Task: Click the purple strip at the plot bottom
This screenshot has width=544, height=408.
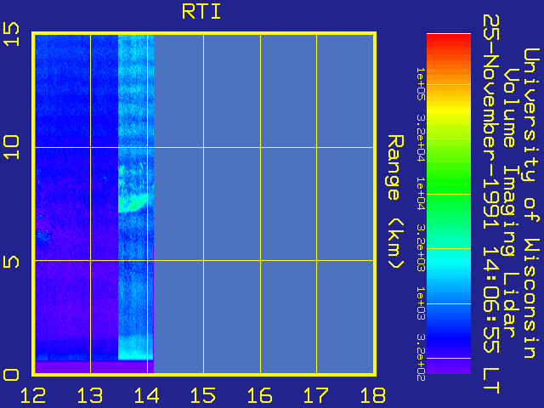Action: (x=94, y=366)
